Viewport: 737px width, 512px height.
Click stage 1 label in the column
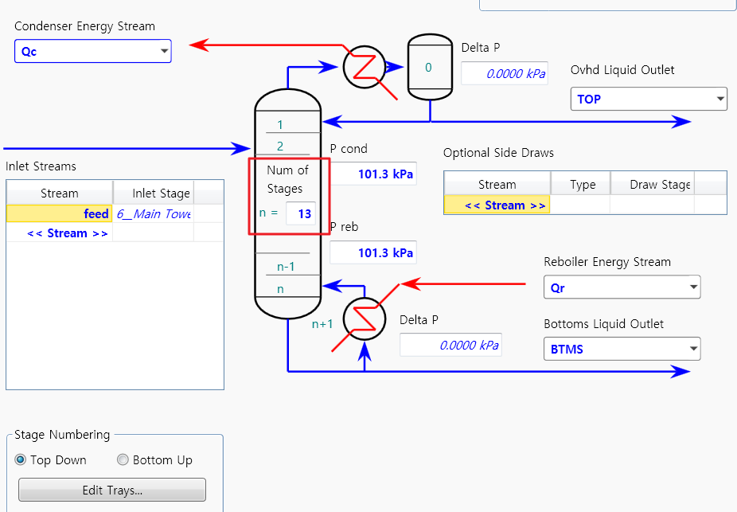point(280,124)
